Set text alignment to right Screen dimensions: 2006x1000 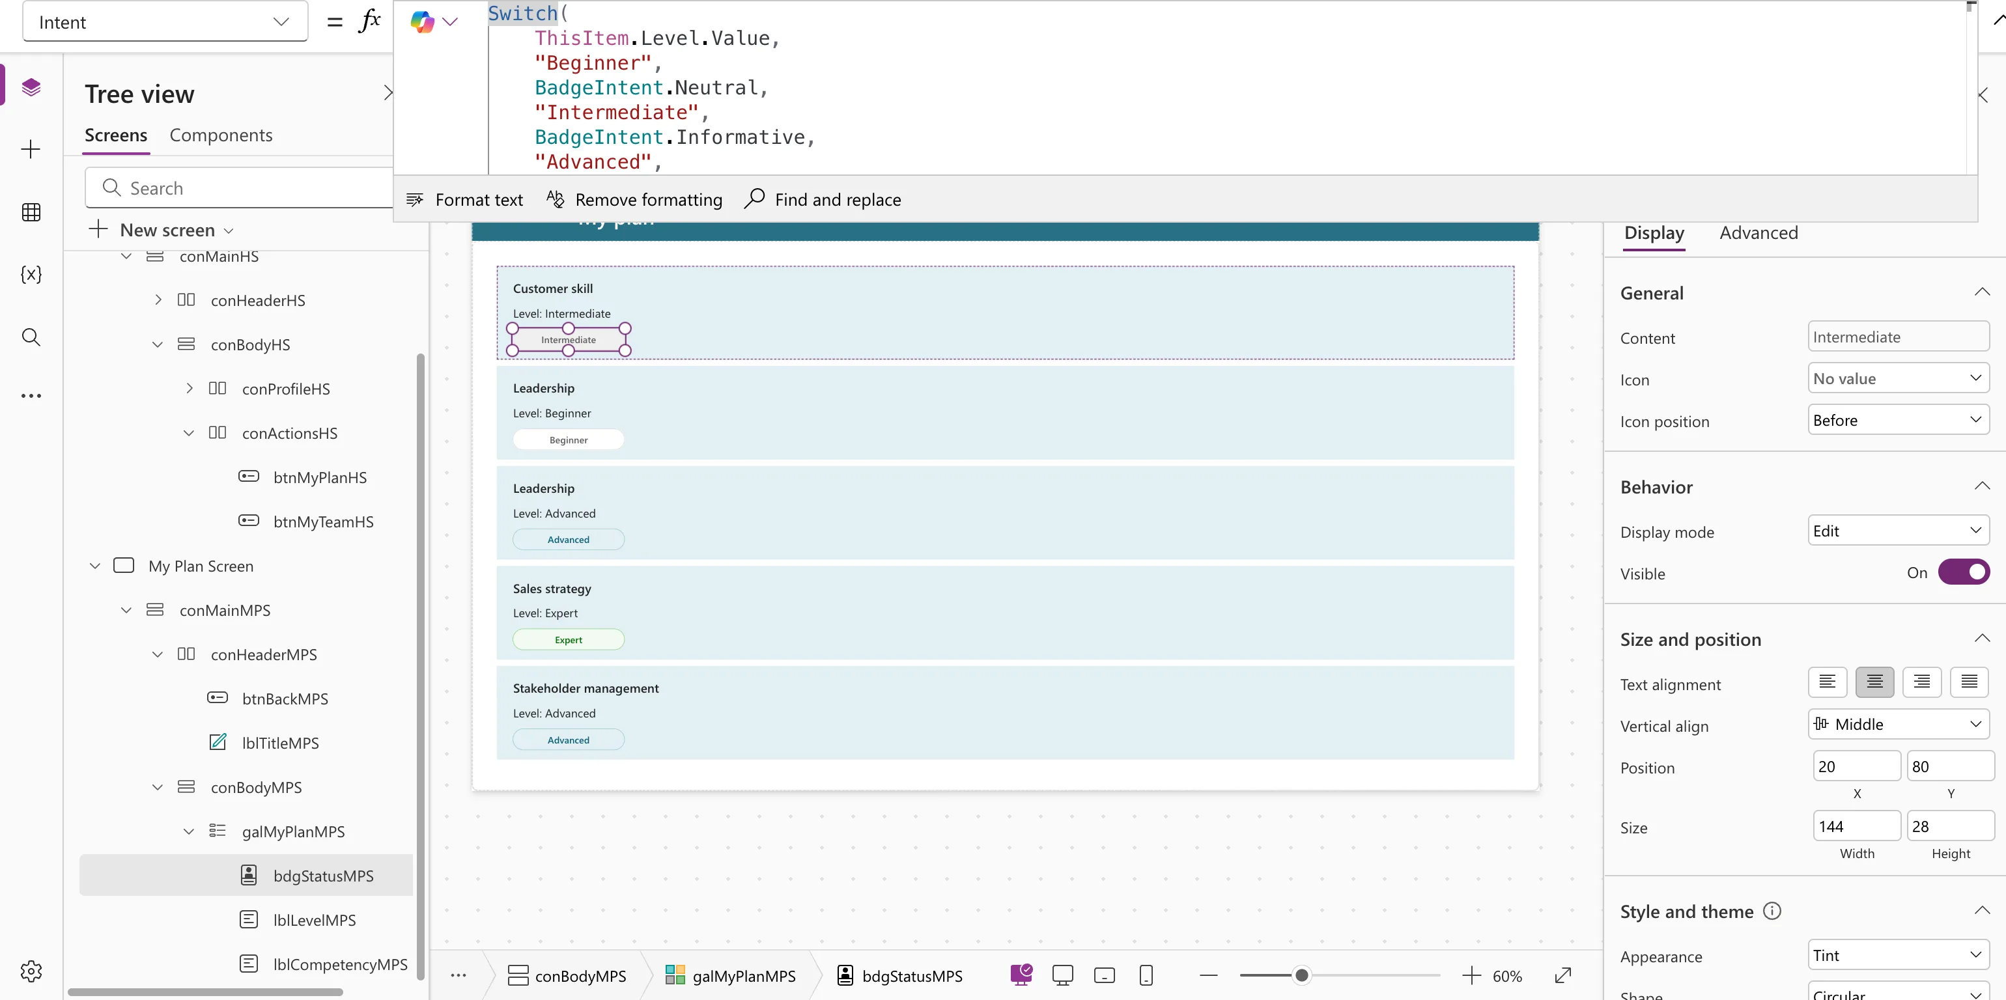(x=1921, y=682)
